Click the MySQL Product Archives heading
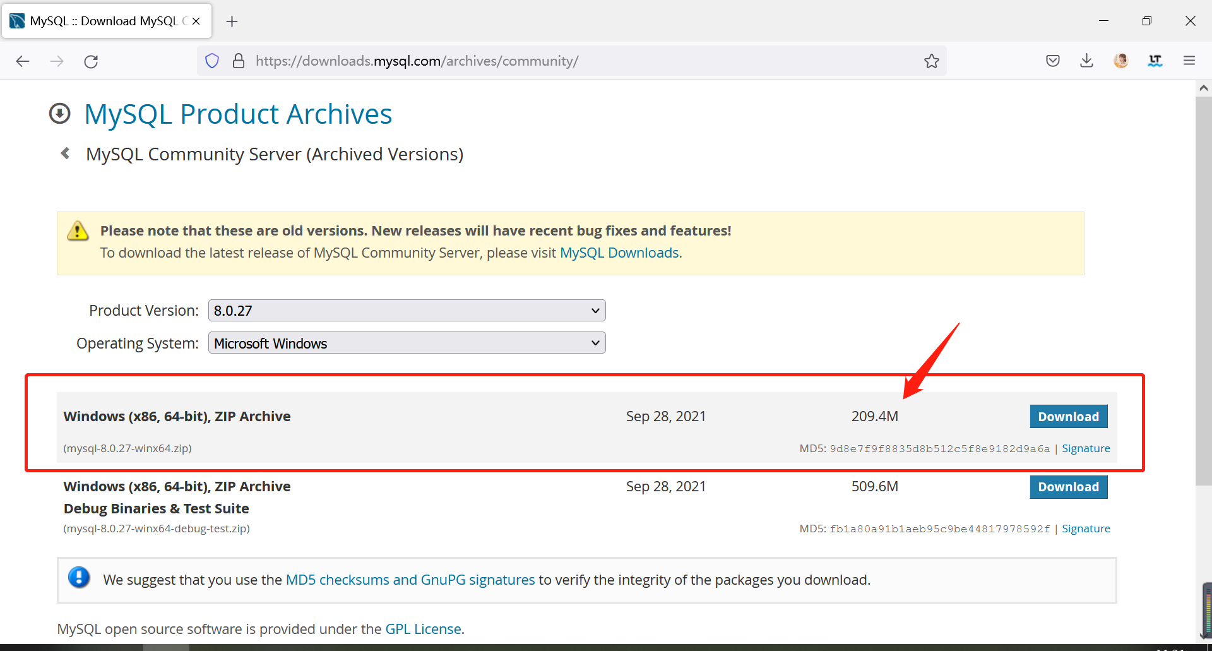 (238, 114)
